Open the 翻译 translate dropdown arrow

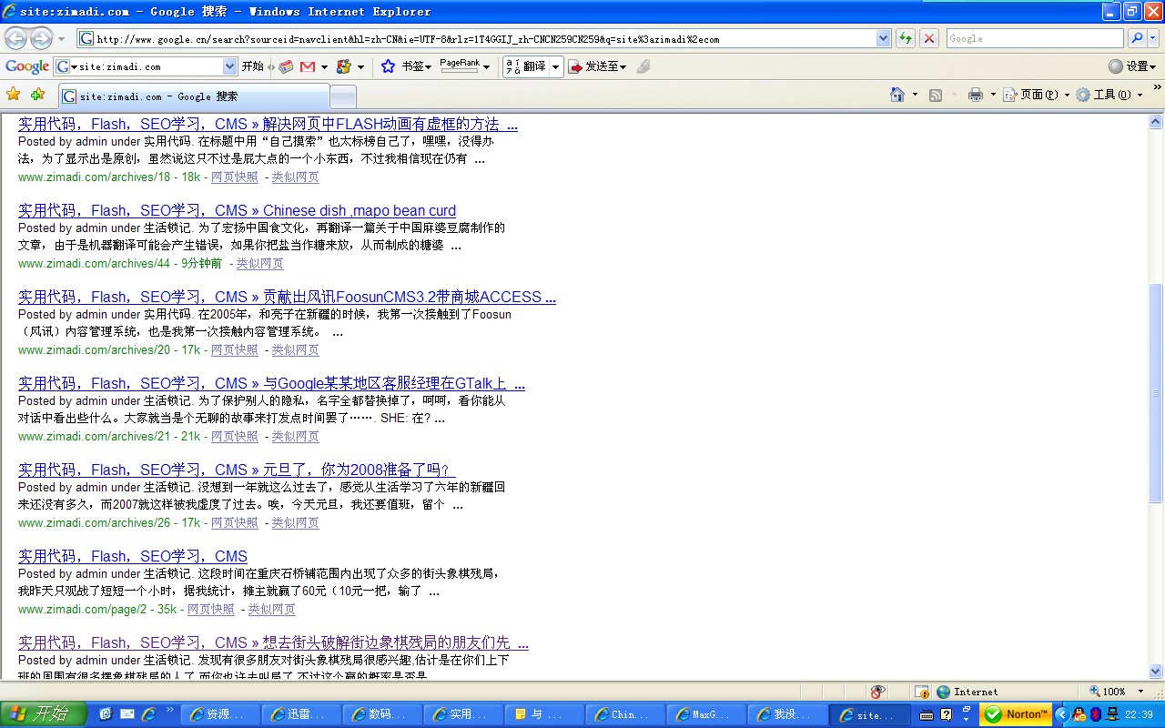point(555,66)
